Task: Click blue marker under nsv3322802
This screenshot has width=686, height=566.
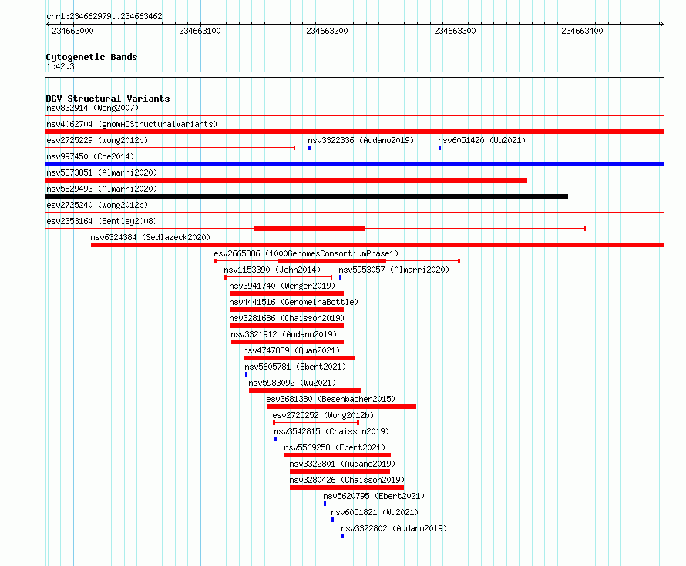Action: pyautogui.click(x=342, y=536)
